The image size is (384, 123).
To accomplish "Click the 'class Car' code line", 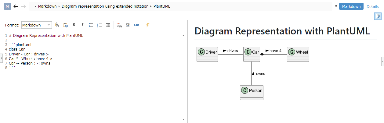I will pos(17,49).
